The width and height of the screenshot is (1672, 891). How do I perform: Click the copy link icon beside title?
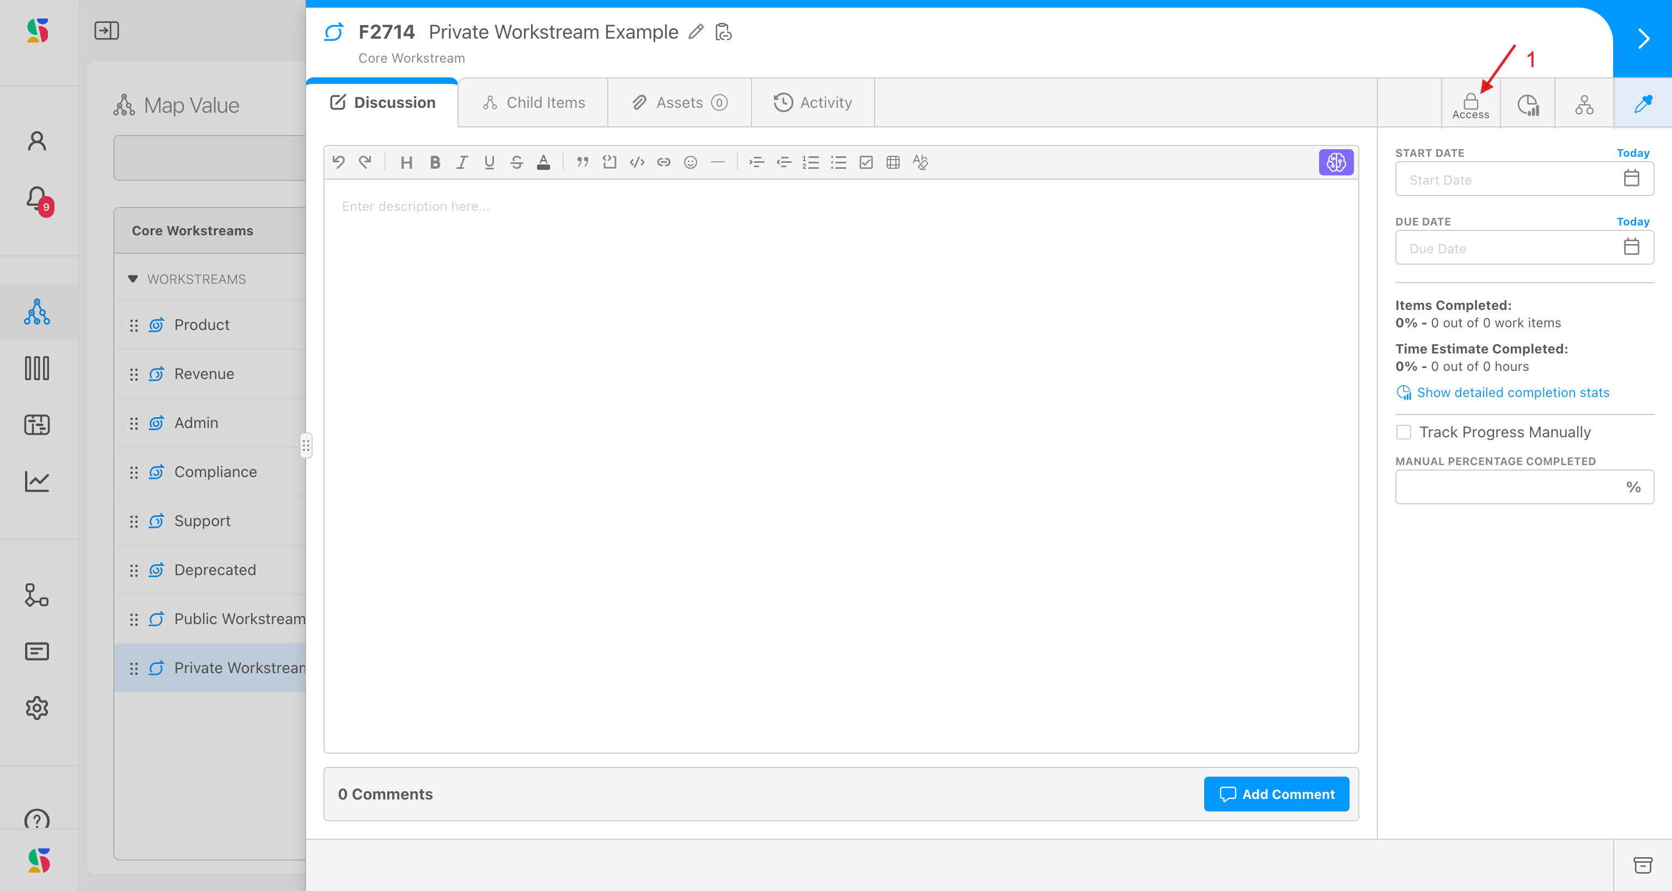(x=723, y=32)
